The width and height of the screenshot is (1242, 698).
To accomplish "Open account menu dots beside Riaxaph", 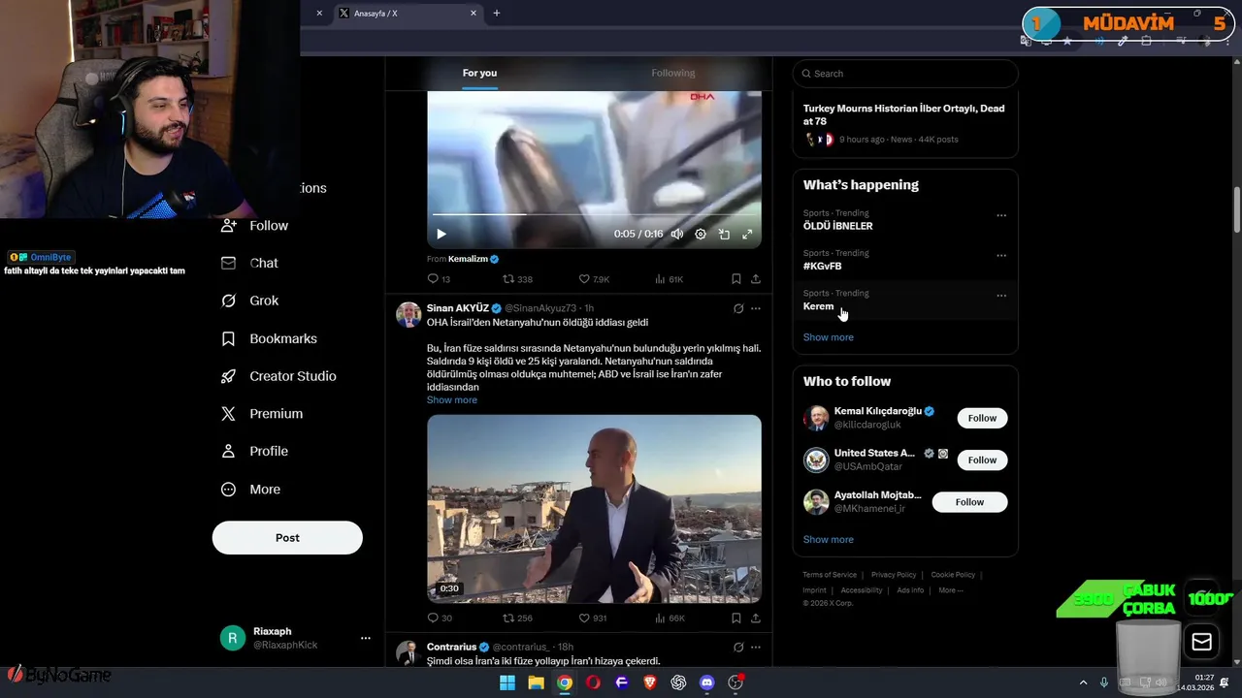I will (366, 638).
